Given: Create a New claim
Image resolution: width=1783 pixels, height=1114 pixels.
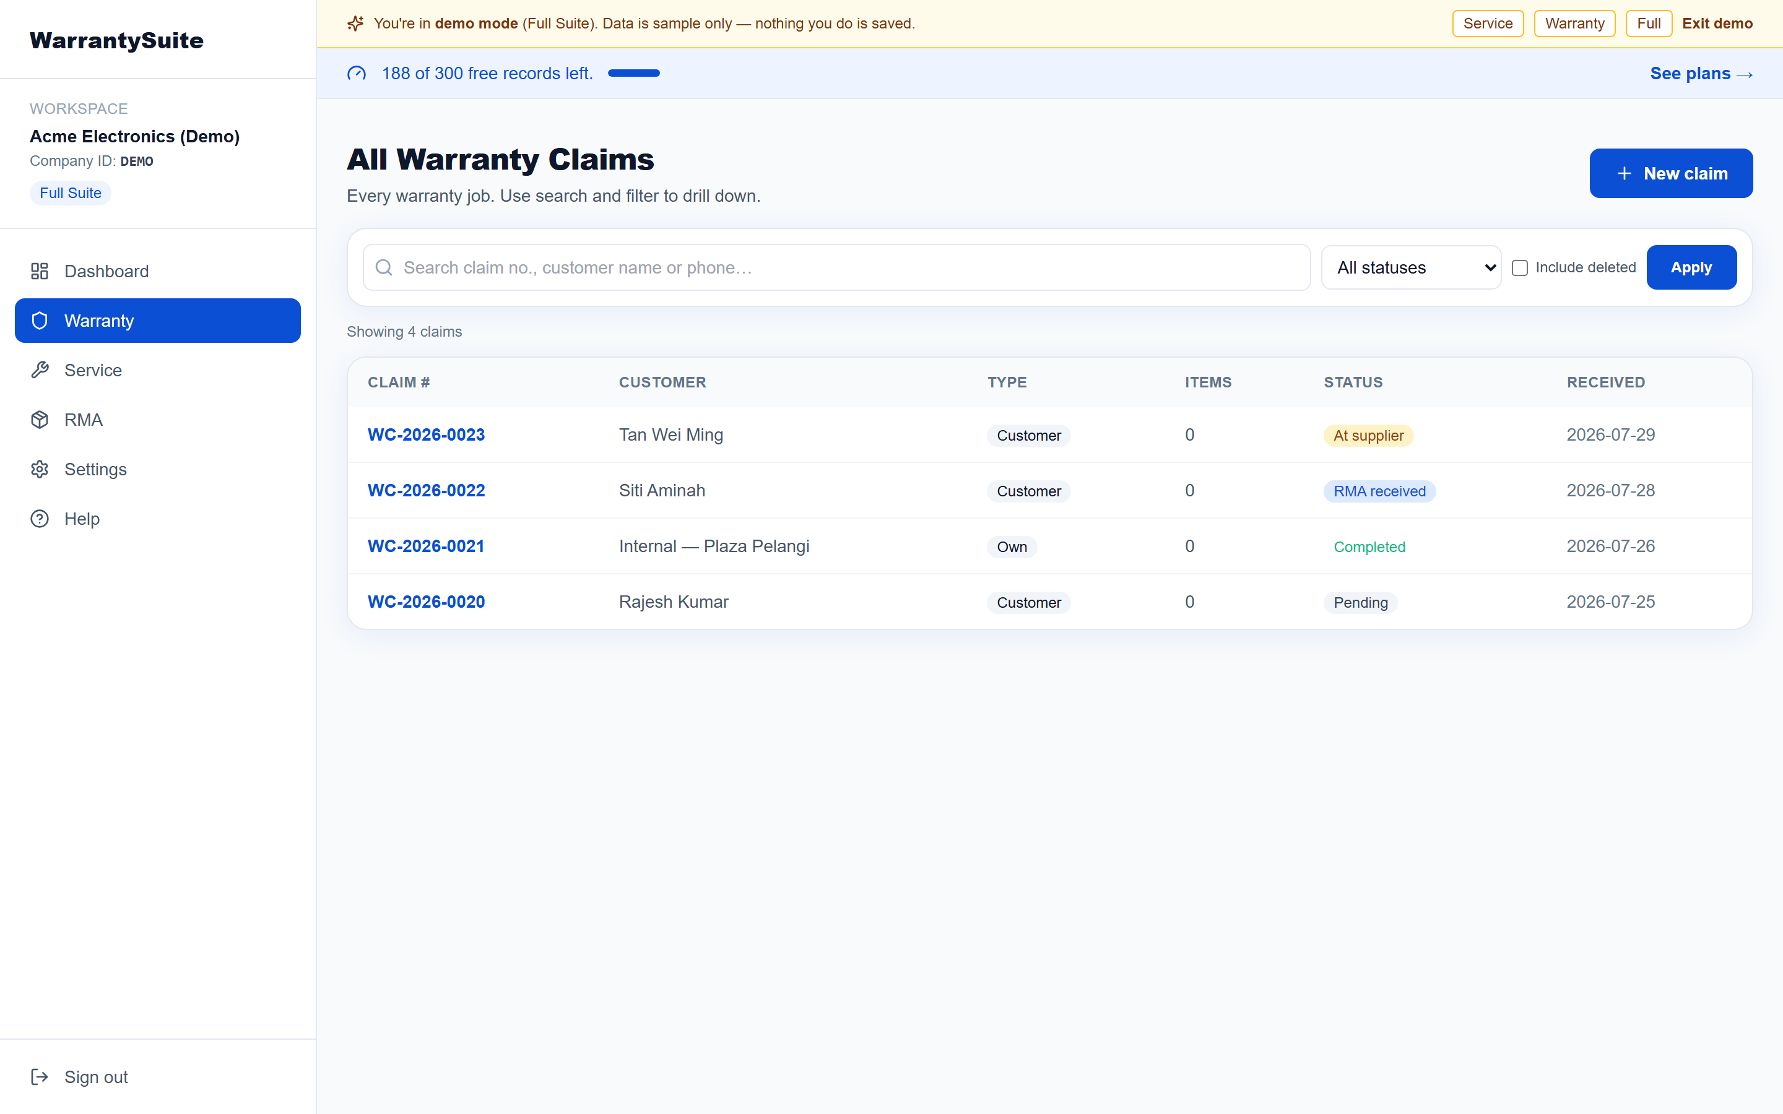Looking at the screenshot, I should (1671, 173).
